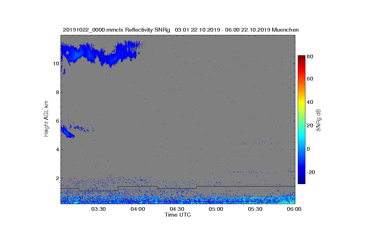Click the 04:30 time tick label
This screenshot has width=365, height=243.
tap(177, 209)
